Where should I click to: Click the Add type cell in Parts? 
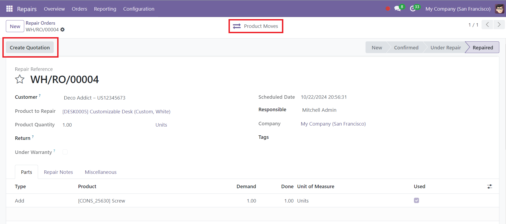click(19, 201)
